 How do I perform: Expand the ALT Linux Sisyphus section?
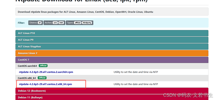click(112, 46)
